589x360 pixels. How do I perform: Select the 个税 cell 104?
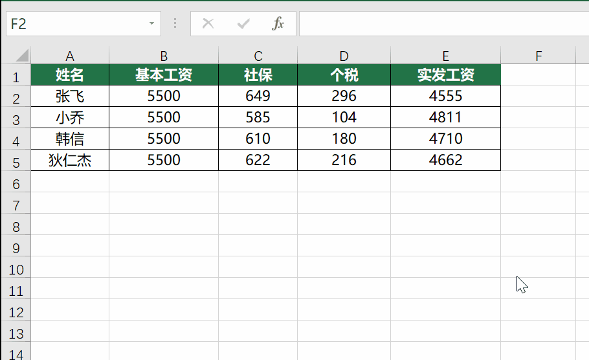(344, 118)
